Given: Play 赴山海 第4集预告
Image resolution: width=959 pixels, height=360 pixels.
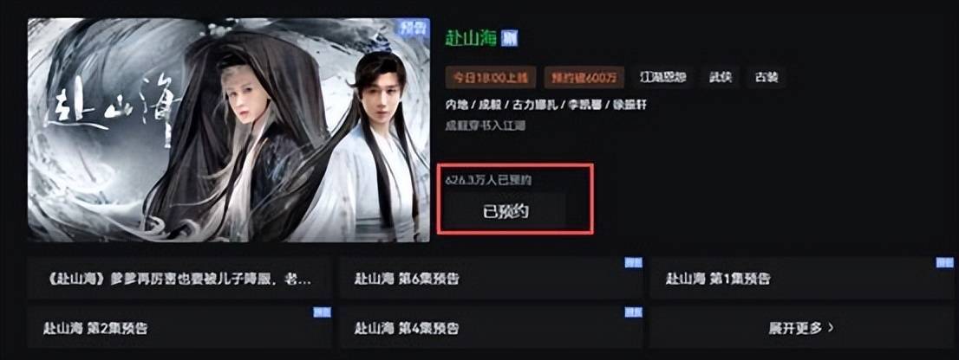Looking at the screenshot, I should 491,327.
